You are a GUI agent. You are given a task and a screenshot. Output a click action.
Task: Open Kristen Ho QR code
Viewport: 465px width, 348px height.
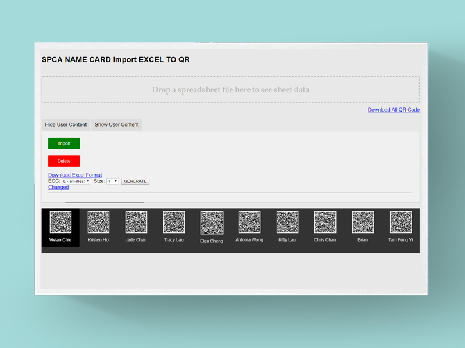point(98,223)
